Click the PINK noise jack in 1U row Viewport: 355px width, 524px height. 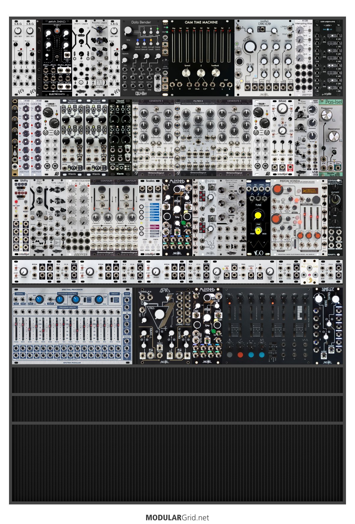(x=226, y=274)
